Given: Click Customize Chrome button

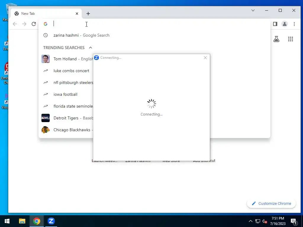Looking at the screenshot, I should coord(271,203).
